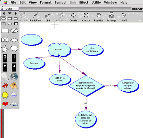
Task: Open symbol library list with down arrow
Action: [10, 13]
